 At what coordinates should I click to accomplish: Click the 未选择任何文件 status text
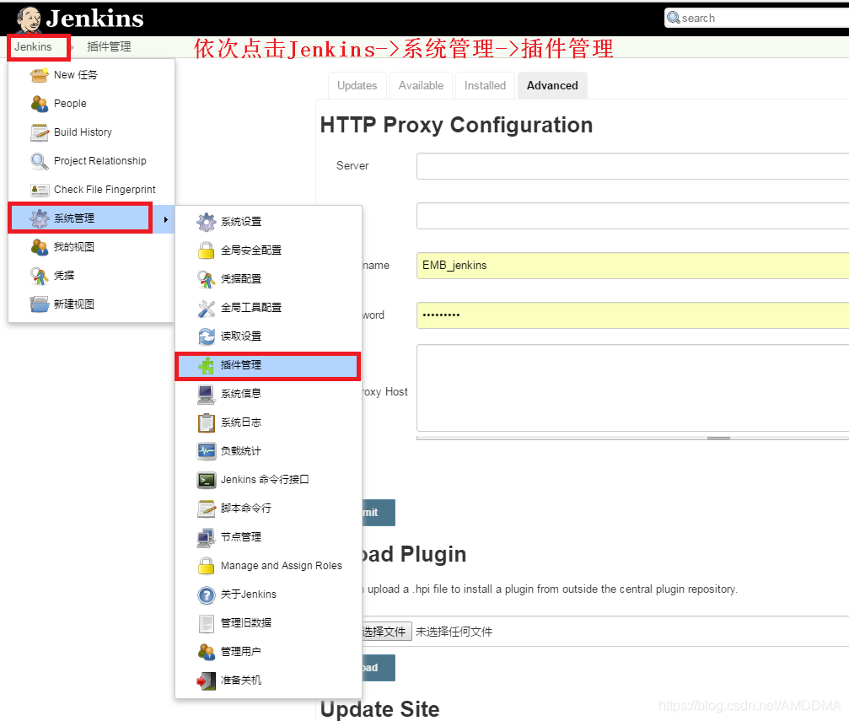(454, 632)
